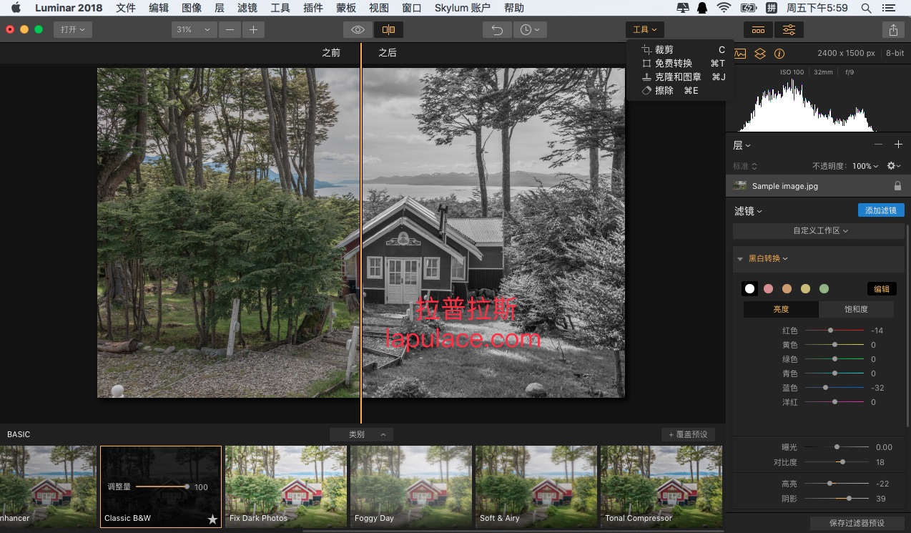
Task: Choose the 克隆和图章 clone stamp tool
Action: (x=677, y=77)
